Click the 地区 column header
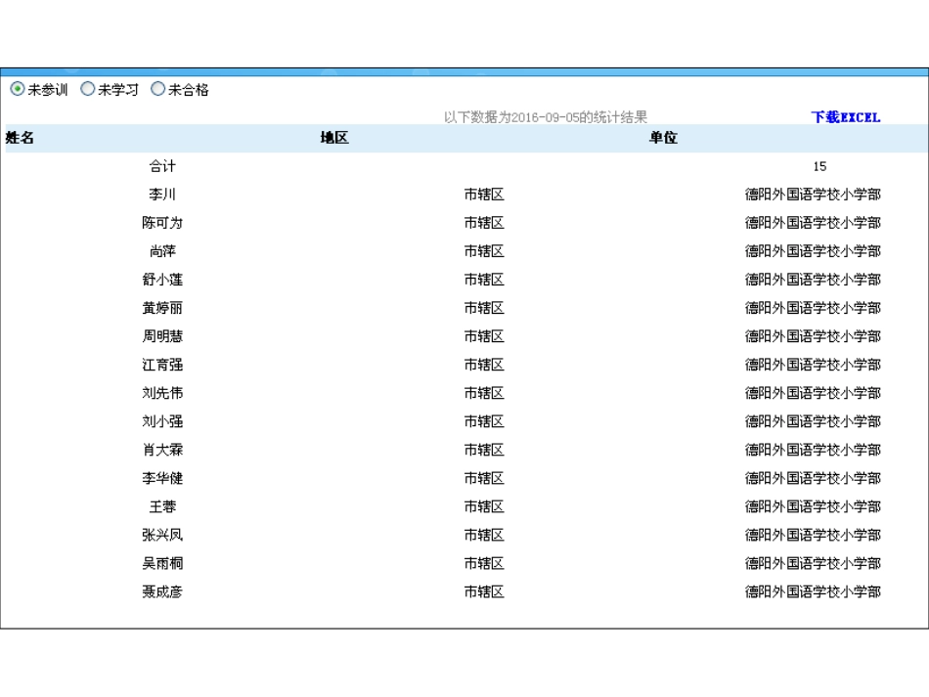This screenshot has width=929, height=697. point(334,138)
